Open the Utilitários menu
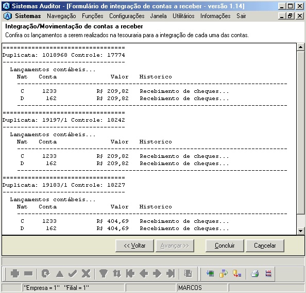Screen dimensions: 306x293 (x=183, y=16)
